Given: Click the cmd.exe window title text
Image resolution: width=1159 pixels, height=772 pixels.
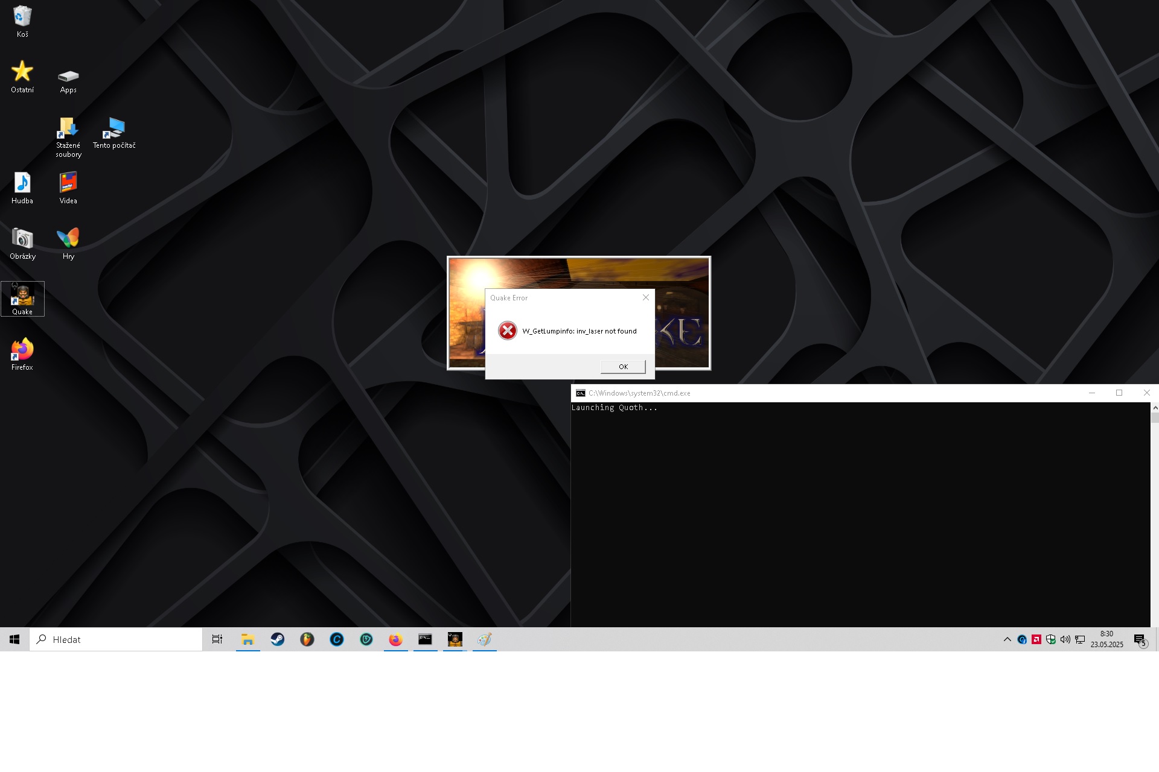Looking at the screenshot, I should [639, 393].
